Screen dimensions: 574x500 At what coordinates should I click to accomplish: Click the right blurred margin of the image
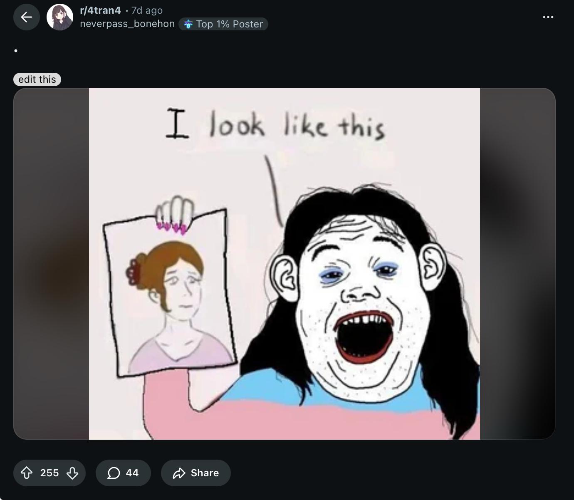pos(517,264)
